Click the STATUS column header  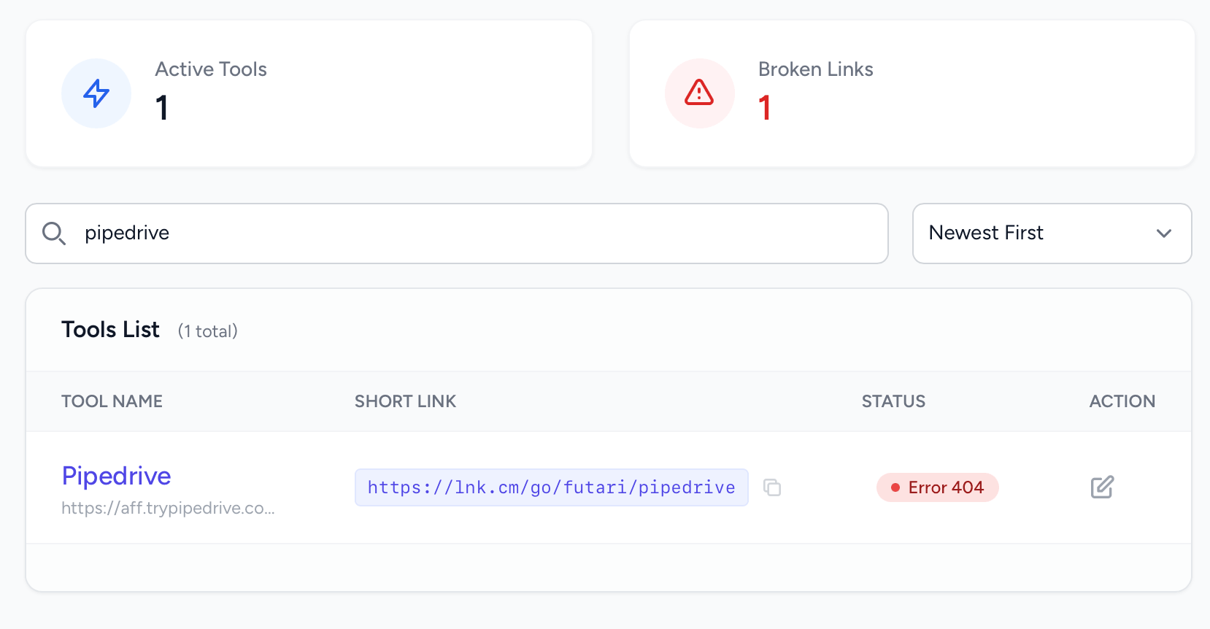click(893, 401)
